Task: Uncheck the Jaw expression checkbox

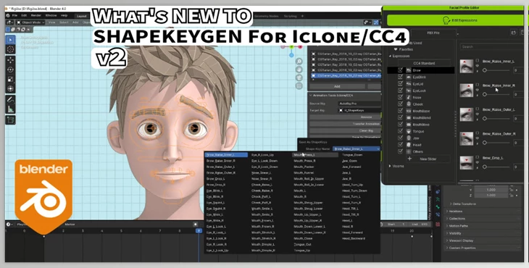Action: [400, 138]
